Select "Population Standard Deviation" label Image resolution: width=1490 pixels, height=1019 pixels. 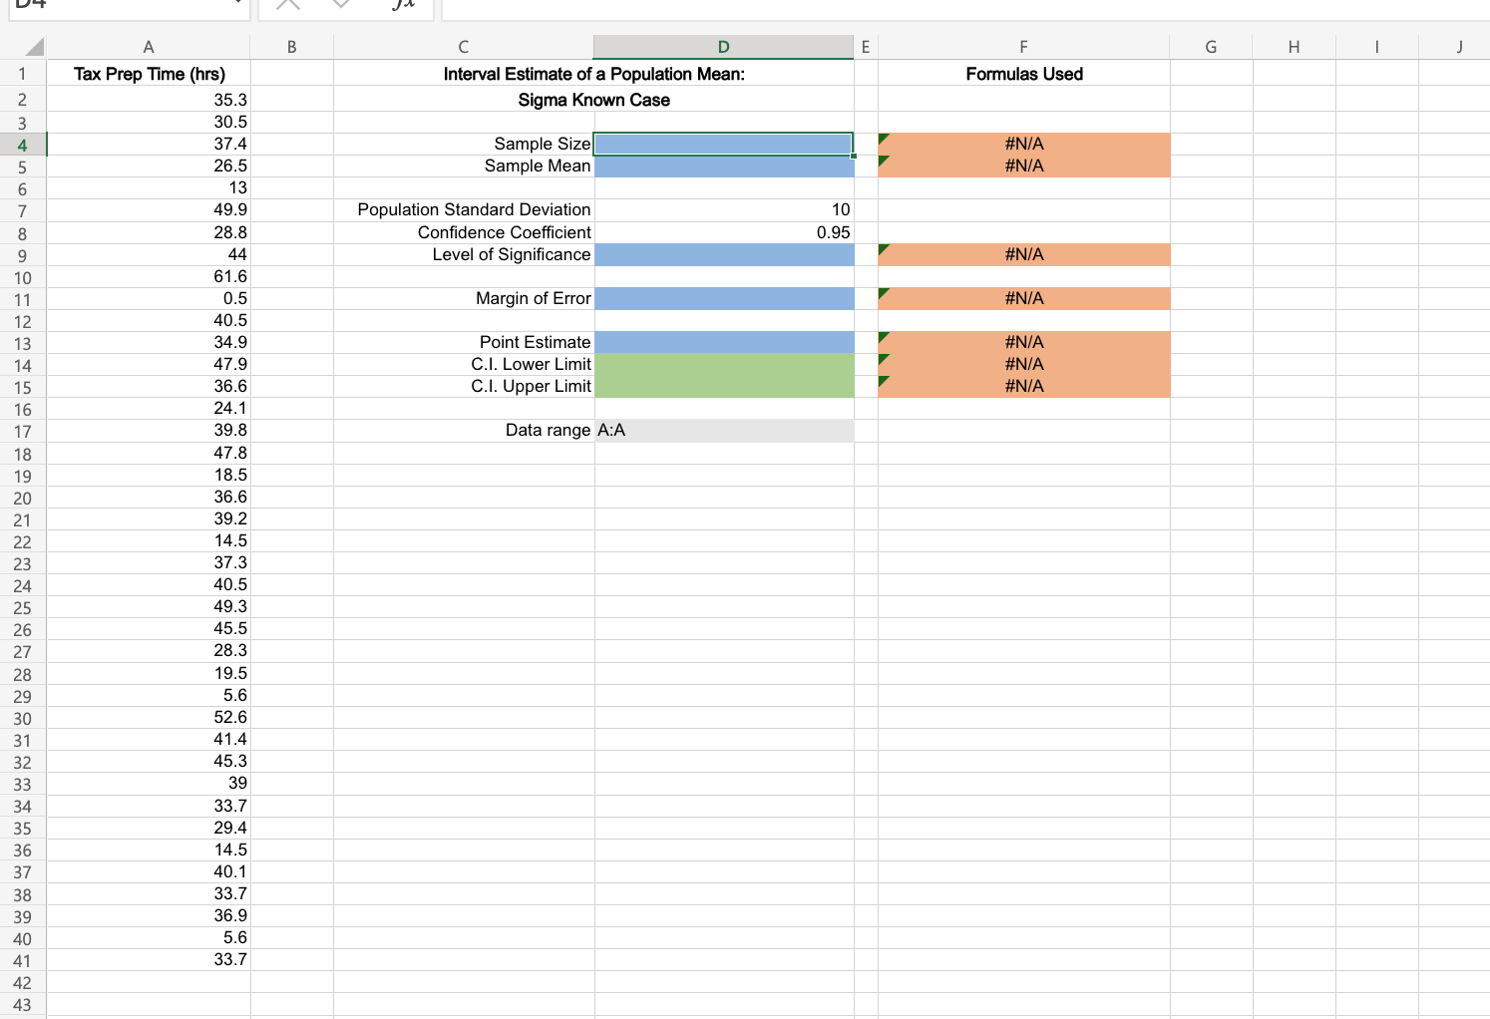click(x=474, y=209)
